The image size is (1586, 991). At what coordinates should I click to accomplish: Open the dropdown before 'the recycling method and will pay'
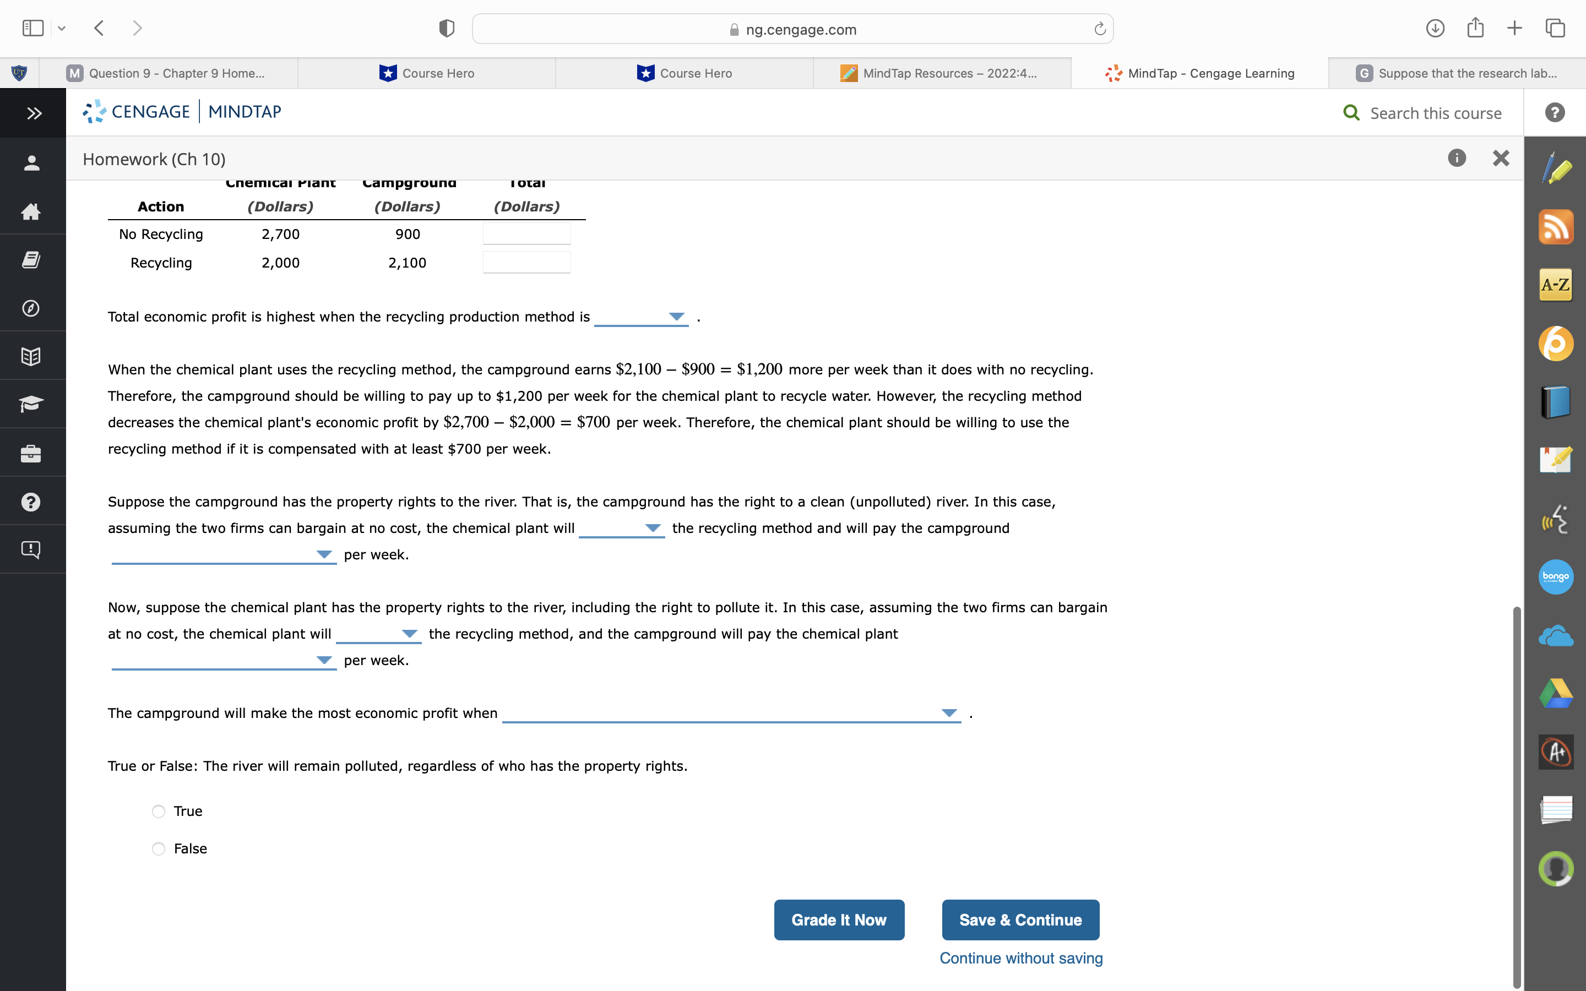(621, 529)
